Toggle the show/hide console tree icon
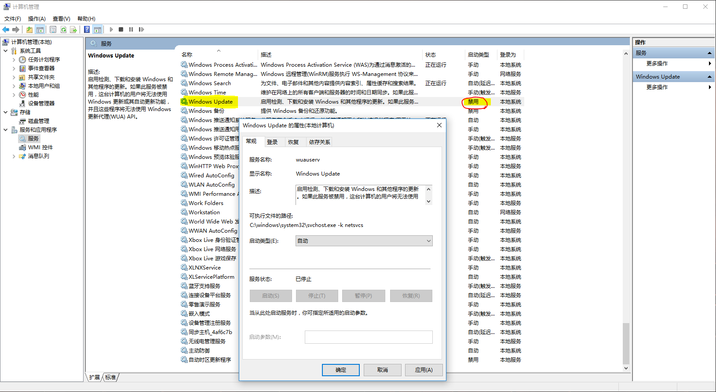This screenshot has width=716, height=392. pos(40,29)
